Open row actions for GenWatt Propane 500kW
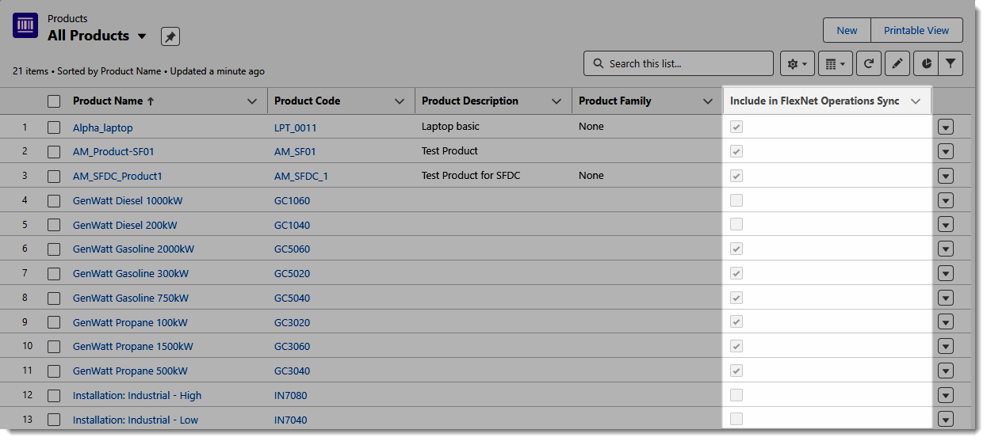Image resolution: width=987 pixels, height=441 pixels. pos(945,371)
